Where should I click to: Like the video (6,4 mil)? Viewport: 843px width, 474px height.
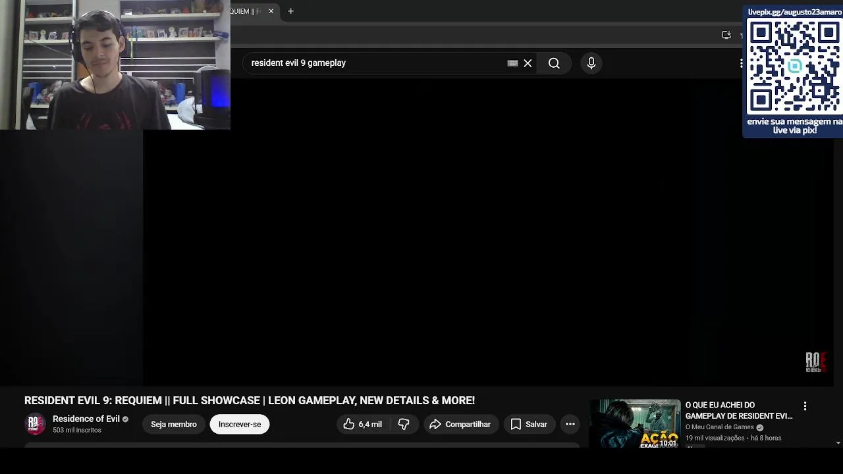(x=362, y=425)
